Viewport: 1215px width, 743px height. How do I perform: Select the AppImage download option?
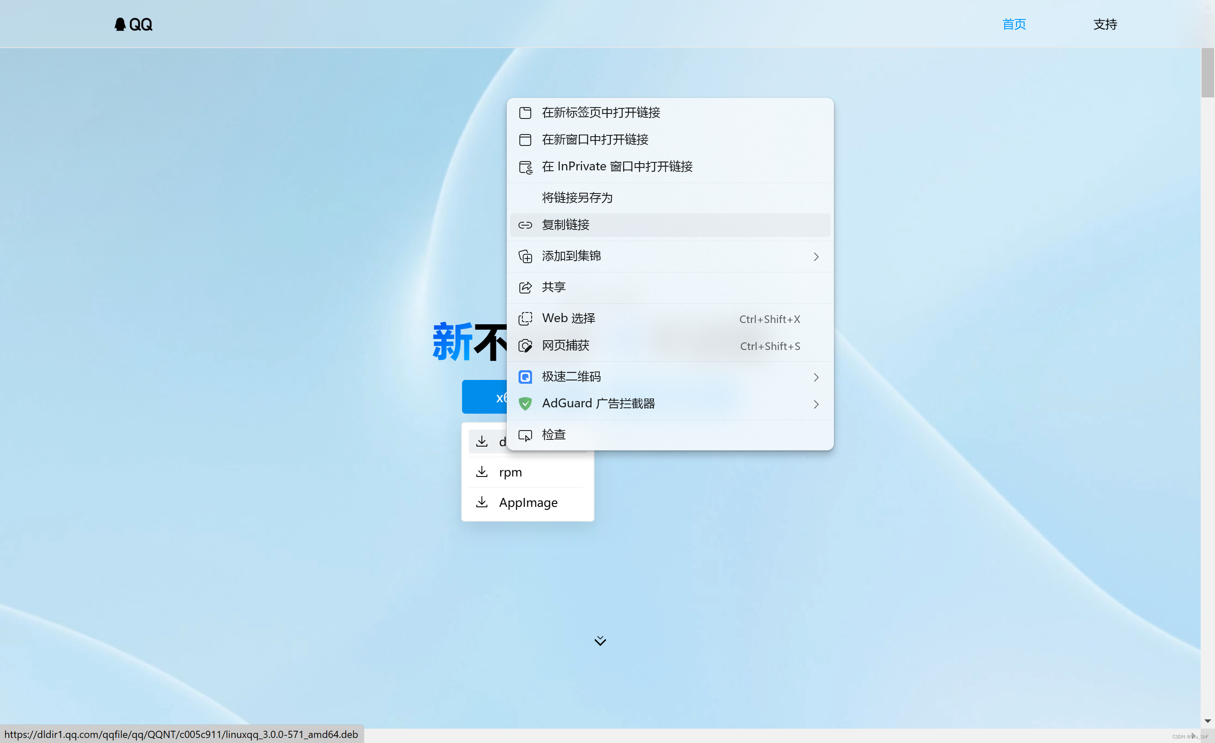pos(528,502)
